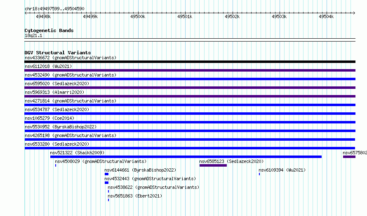
Task: Open nsv5530952 (ByrskaBishop2022) label
Action: [x=61, y=127]
